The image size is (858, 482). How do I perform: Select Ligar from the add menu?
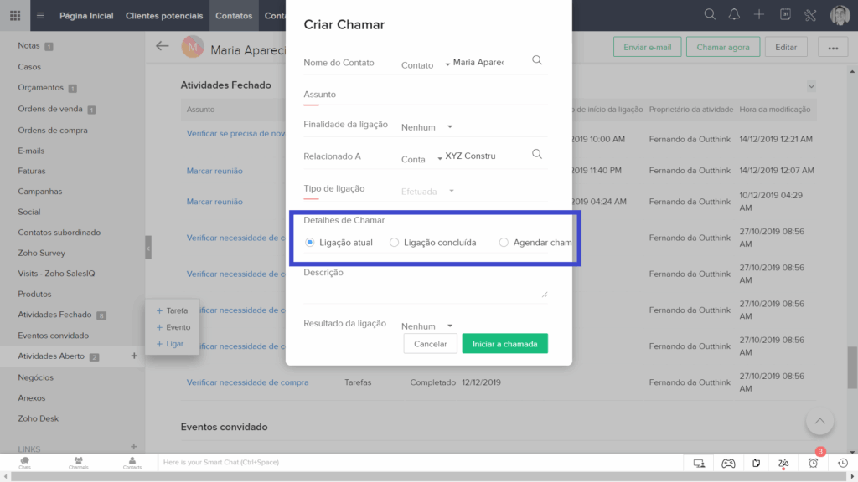[x=170, y=344]
